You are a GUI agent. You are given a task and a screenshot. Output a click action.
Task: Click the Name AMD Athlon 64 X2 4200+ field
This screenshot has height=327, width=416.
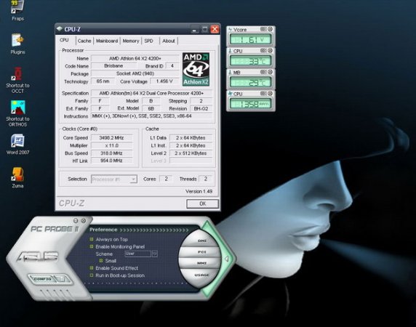coord(135,58)
